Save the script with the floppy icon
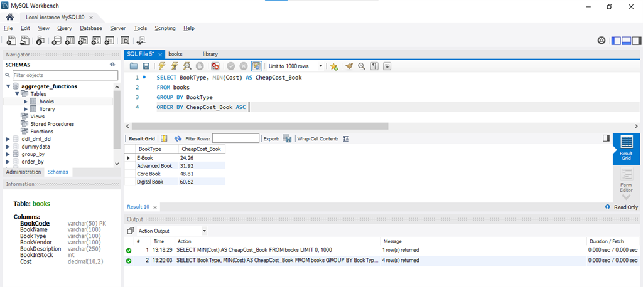 coord(146,66)
